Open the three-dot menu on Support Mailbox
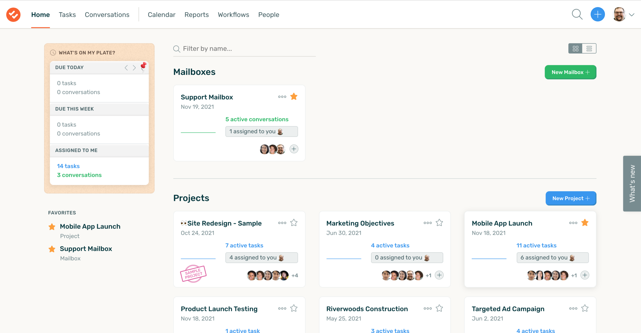641x333 pixels. (282, 96)
